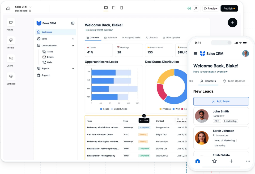Click the round black plus button
This screenshot has height=174, width=255.
(232, 23)
